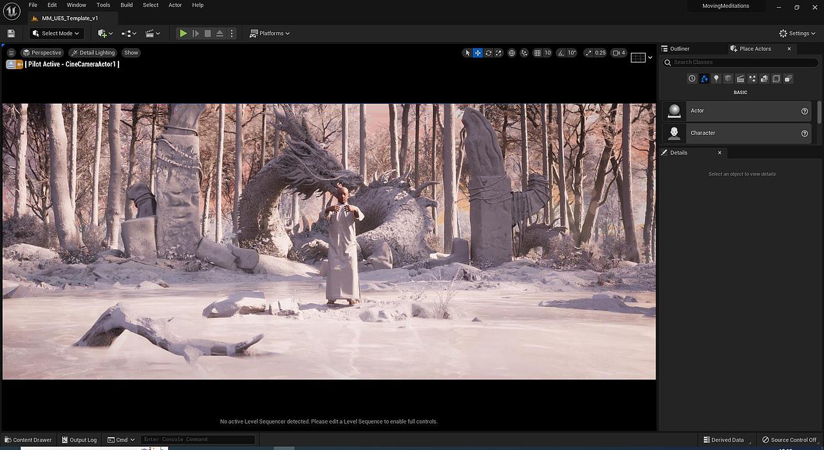Open help for the Actor class
The width and height of the screenshot is (824, 450).
[804, 111]
